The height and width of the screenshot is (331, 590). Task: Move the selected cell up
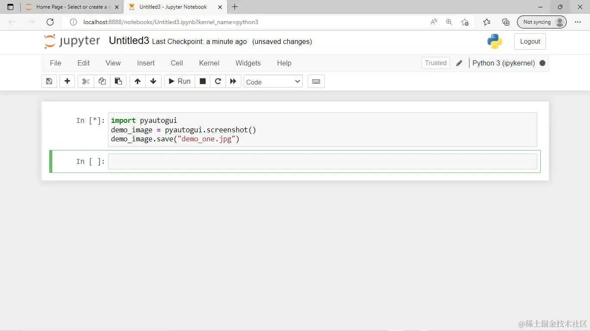coord(137,81)
